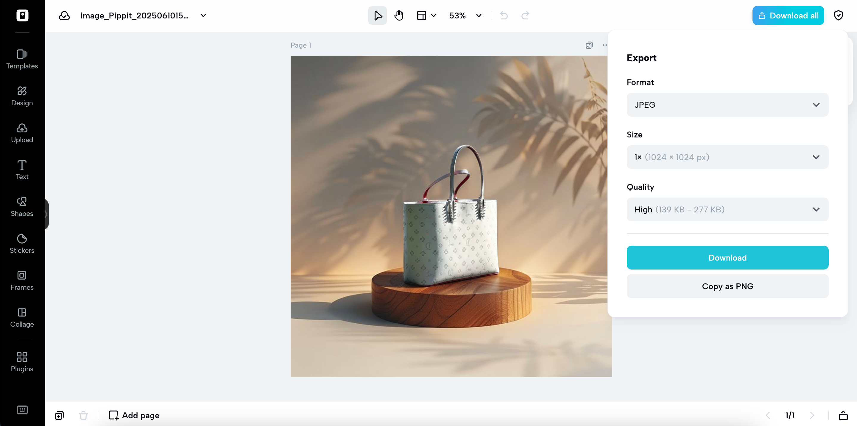
Task: Click the 53% zoom value
Action: 457,15
